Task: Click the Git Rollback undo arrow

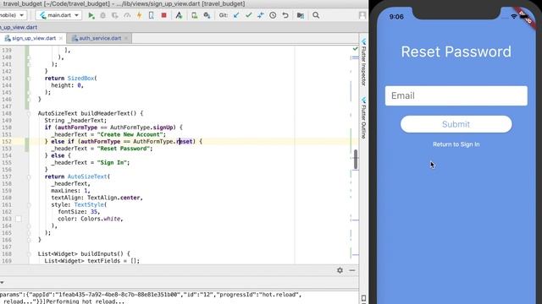Action: [285, 15]
